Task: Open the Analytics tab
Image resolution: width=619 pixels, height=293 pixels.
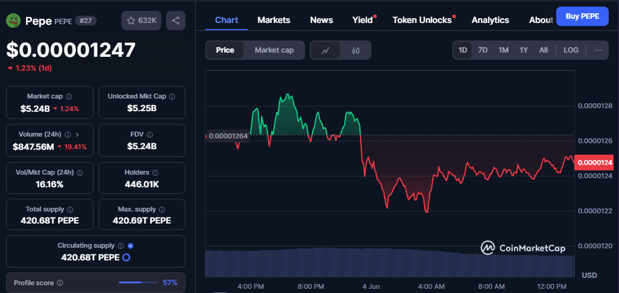Action: coord(490,20)
